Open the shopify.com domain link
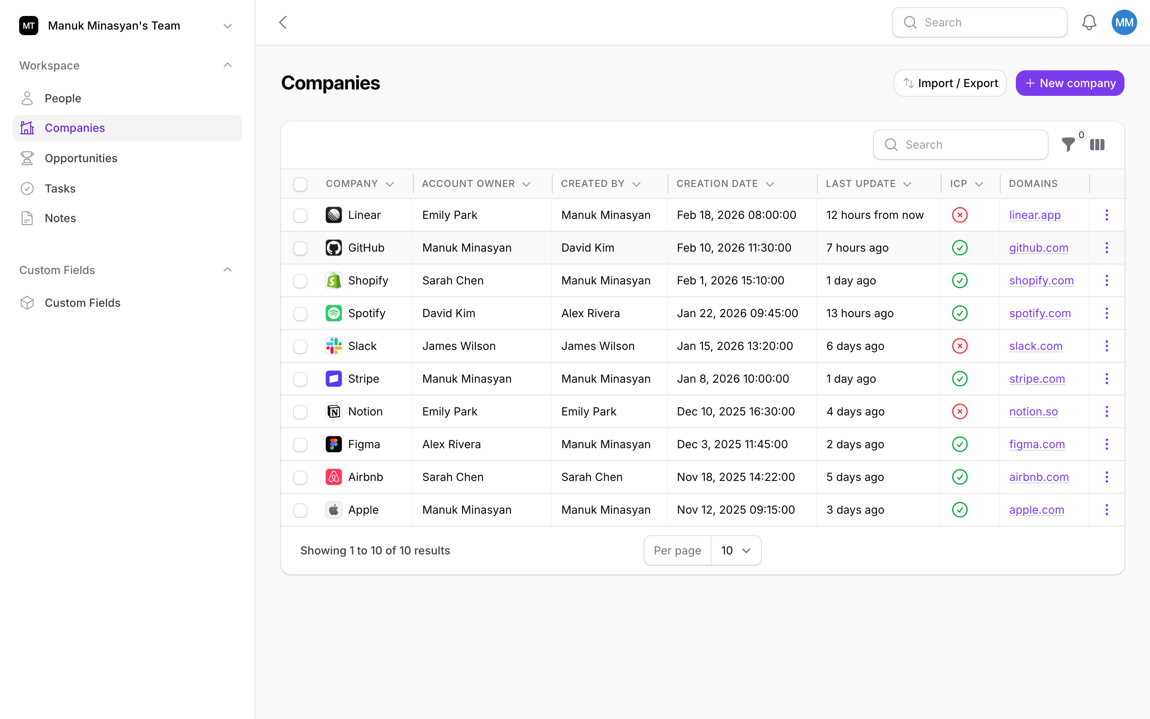1150x719 pixels. coord(1042,280)
